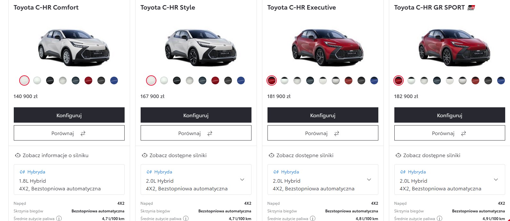Click the Hybryda icon on the GR SPORT engine card
This screenshot has width=510, height=221.
pos(403,172)
